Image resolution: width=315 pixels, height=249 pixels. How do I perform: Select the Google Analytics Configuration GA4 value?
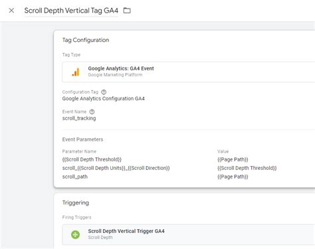click(103, 98)
